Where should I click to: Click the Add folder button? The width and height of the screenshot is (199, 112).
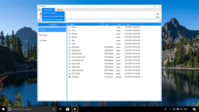pyautogui.click(x=52, y=25)
